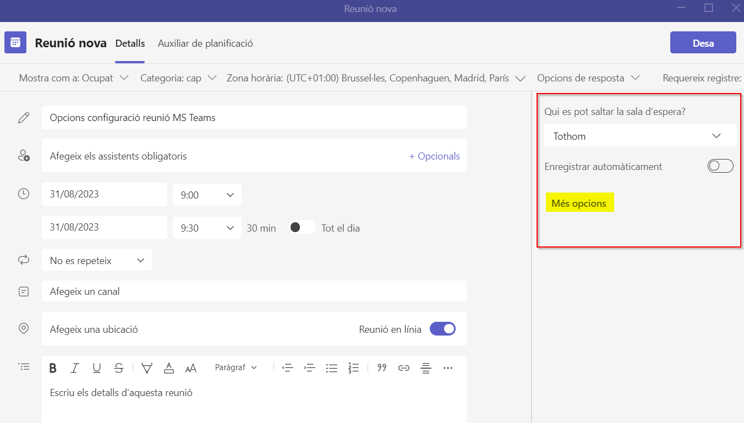Click the location pin icon
The width and height of the screenshot is (744, 423).
pyautogui.click(x=24, y=328)
